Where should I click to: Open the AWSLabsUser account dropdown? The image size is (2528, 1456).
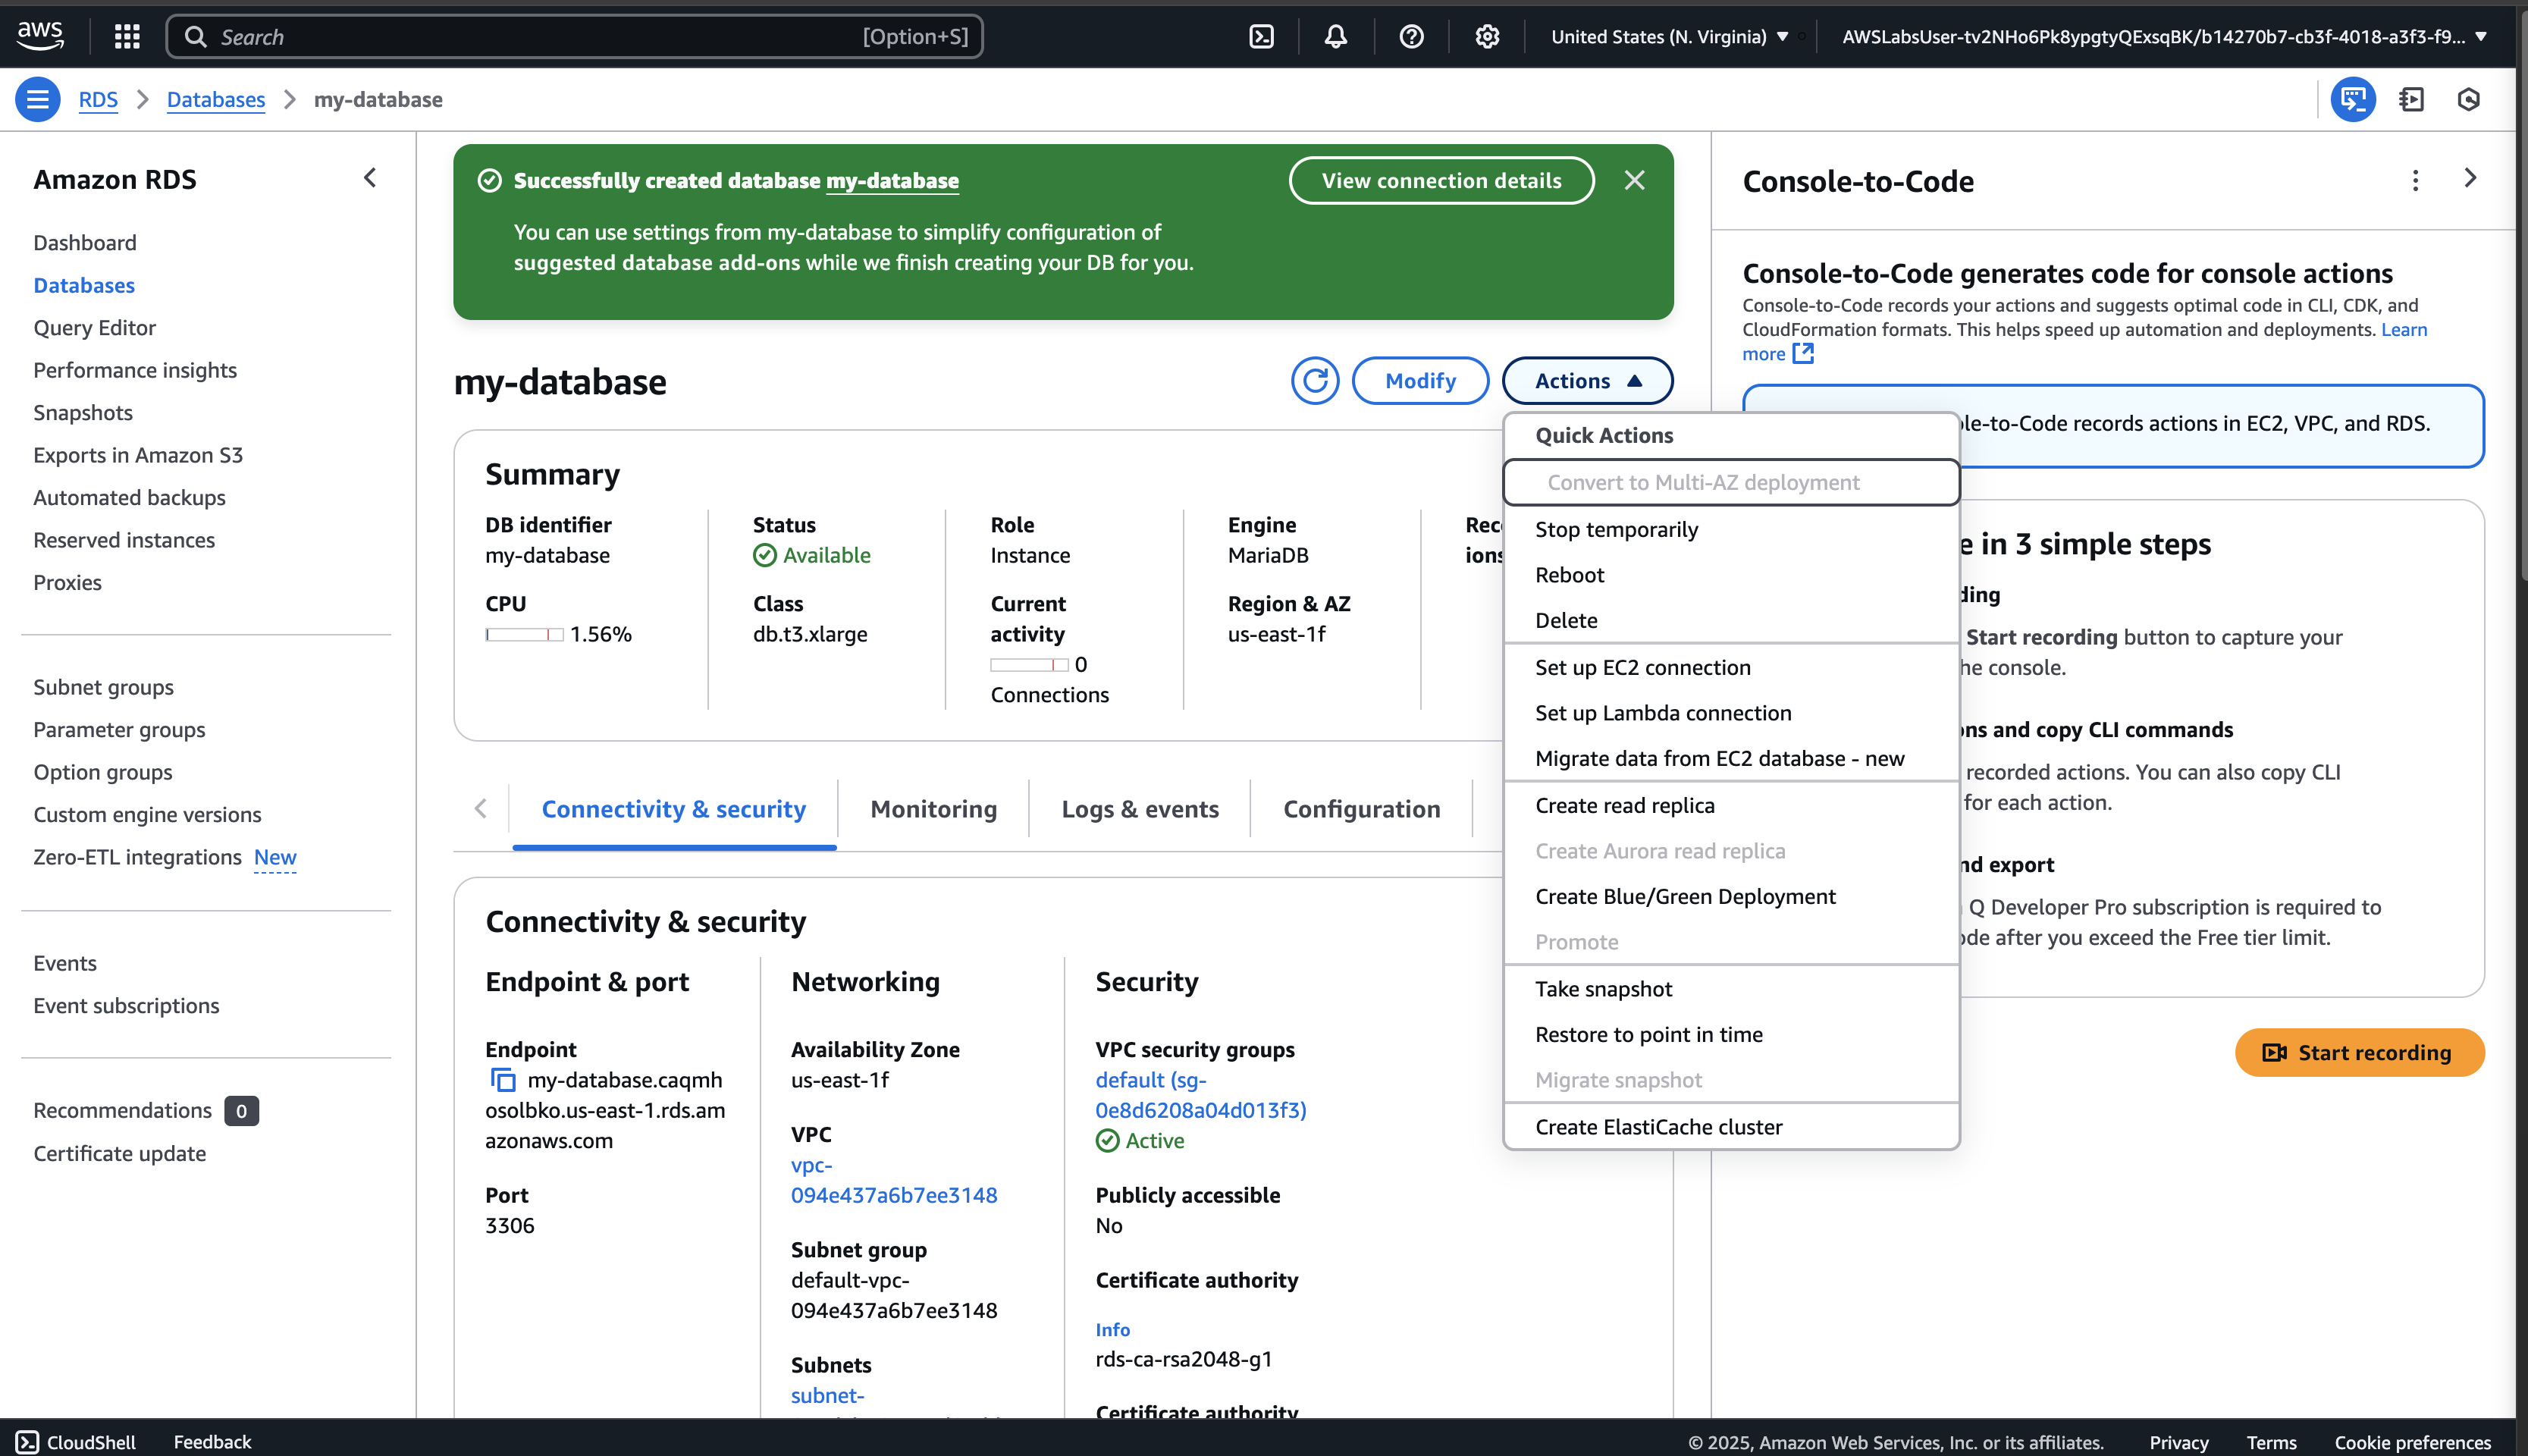pyautogui.click(x=2164, y=37)
